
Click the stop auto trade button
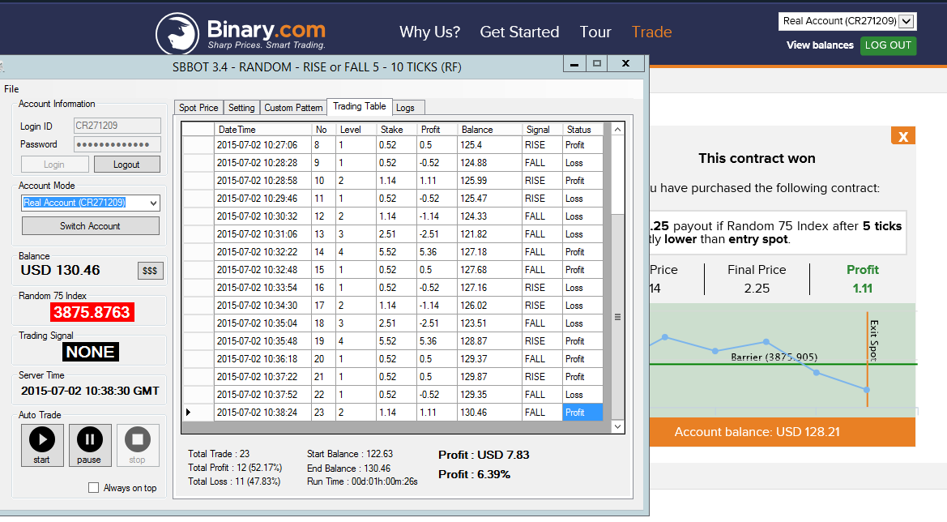click(x=138, y=445)
